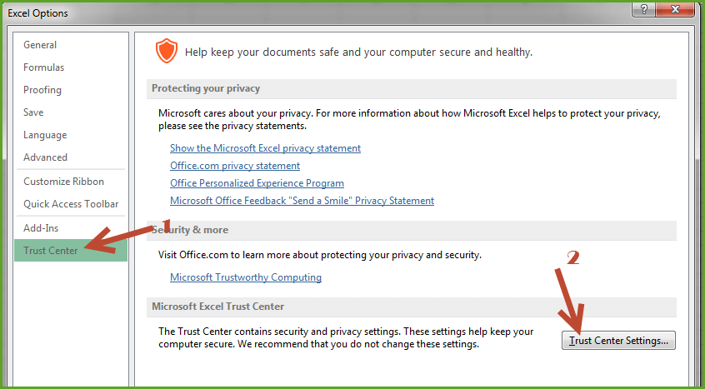The width and height of the screenshot is (705, 389).
Task: Switch to the Advanced category
Action: (45, 157)
